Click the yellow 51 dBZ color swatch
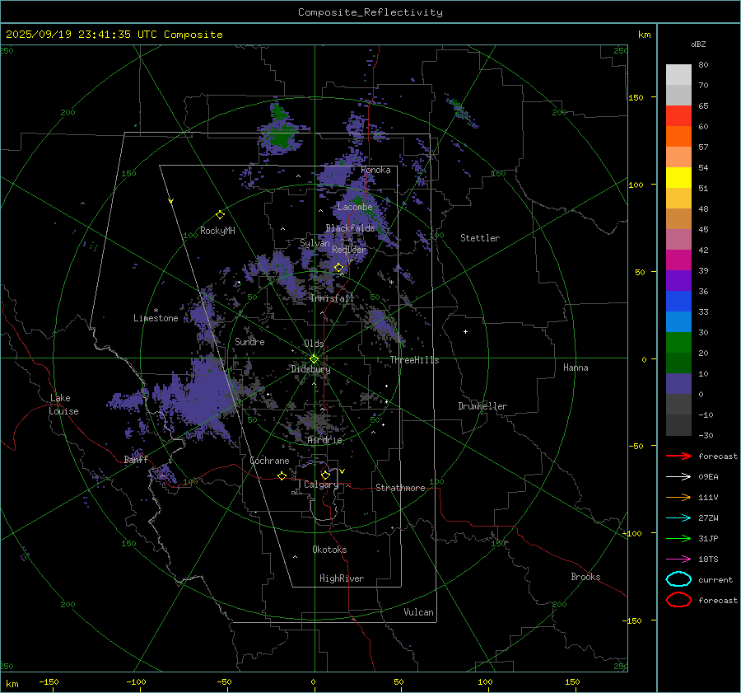The height and width of the screenshot is (693, 741). point(678,177)
